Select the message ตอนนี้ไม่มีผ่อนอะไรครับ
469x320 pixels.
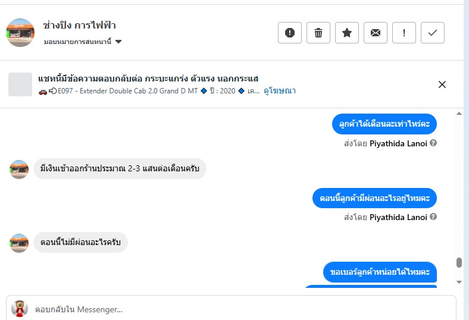point(80,243)
